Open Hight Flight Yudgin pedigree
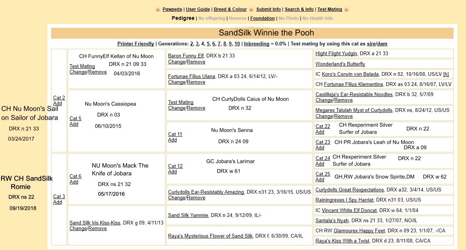 [x=336, y=53]
